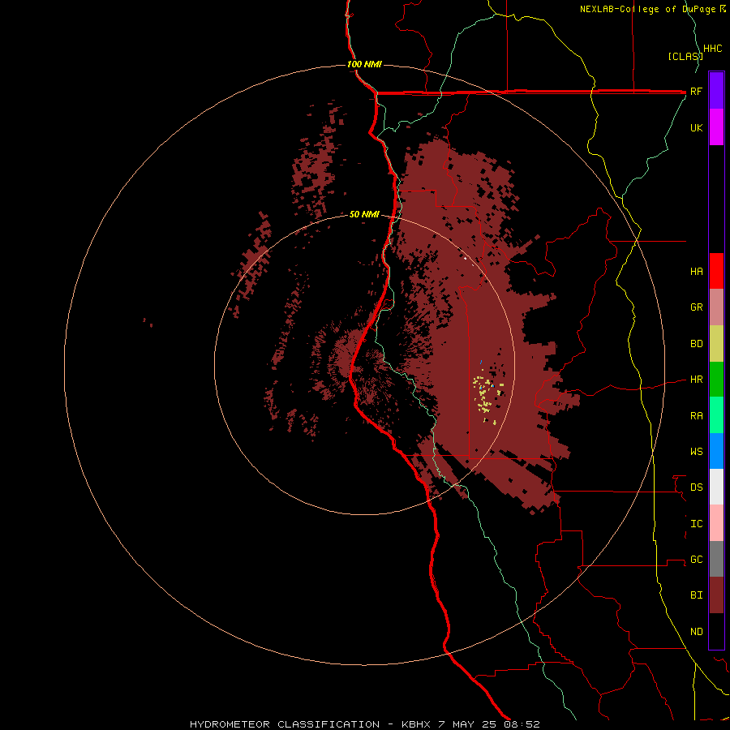Click the RF purple legend swatch

[716, 91]
